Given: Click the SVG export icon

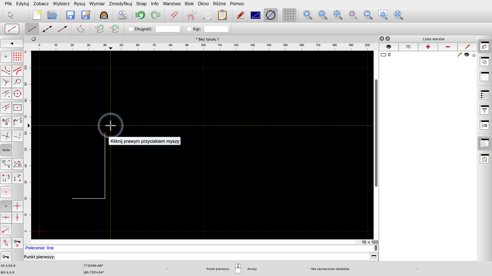Looking at the screenshot, I should click(x=104, y=15).
